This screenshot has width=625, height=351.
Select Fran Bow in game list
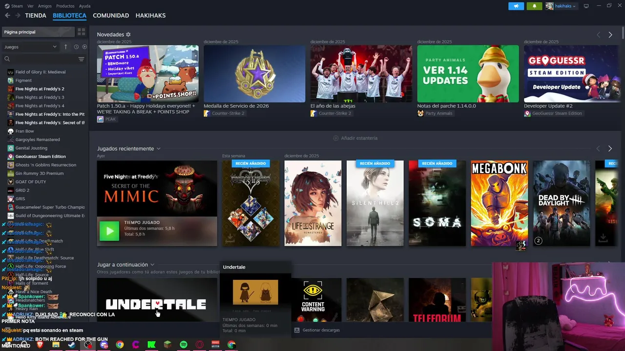click(24, 131)
